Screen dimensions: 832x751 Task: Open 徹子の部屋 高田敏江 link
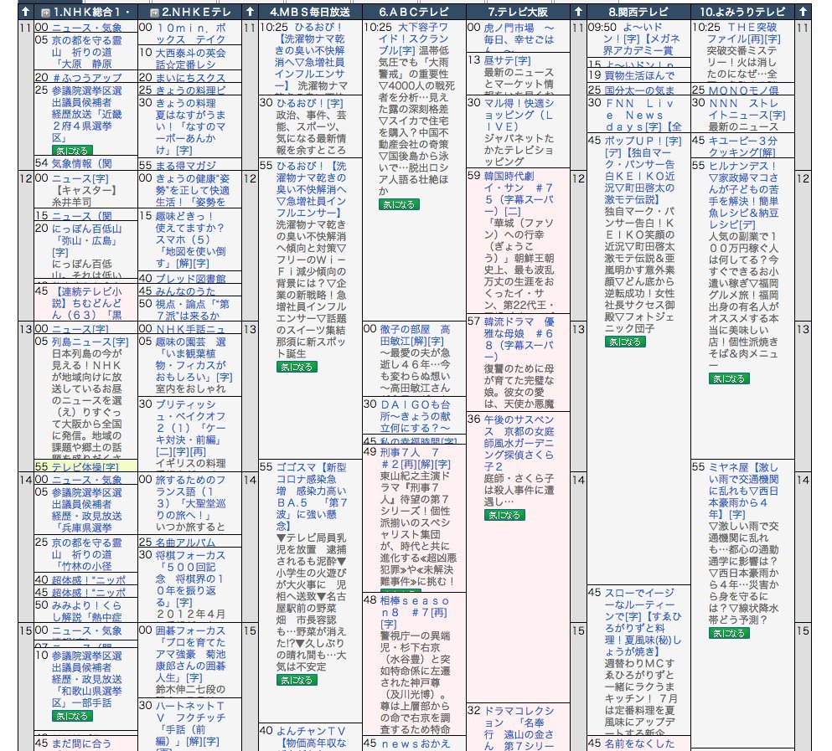coord(415,335)
